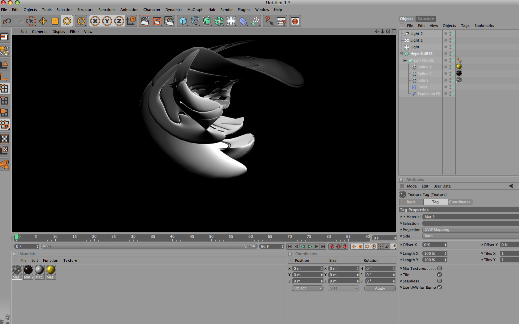Click the Make Editable icon
Viewport: 519px width, 324px height.
(x=4, y=50)
